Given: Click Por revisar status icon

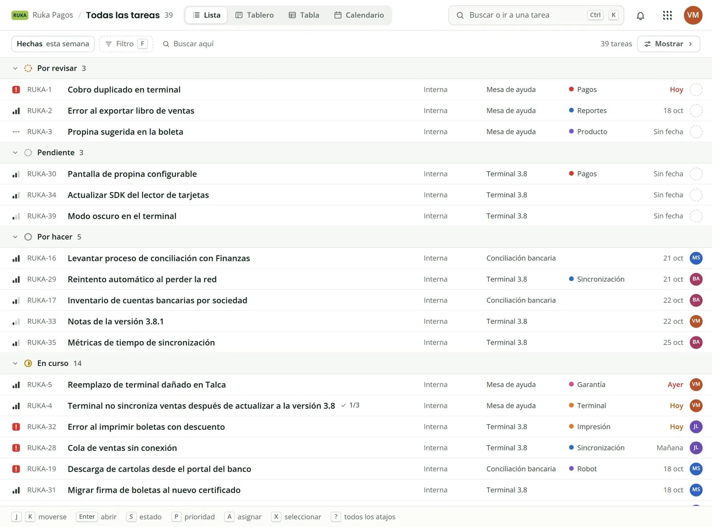Looking at the screenshot, I should (28, 68).
